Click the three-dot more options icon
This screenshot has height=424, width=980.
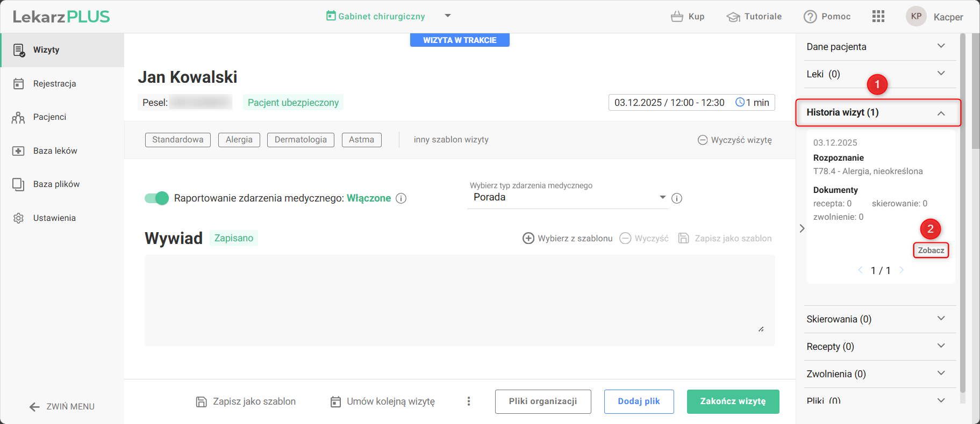tap(469, 401)
